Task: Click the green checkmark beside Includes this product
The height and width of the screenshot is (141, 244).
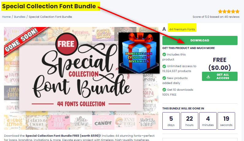Action: coord(164,55)
